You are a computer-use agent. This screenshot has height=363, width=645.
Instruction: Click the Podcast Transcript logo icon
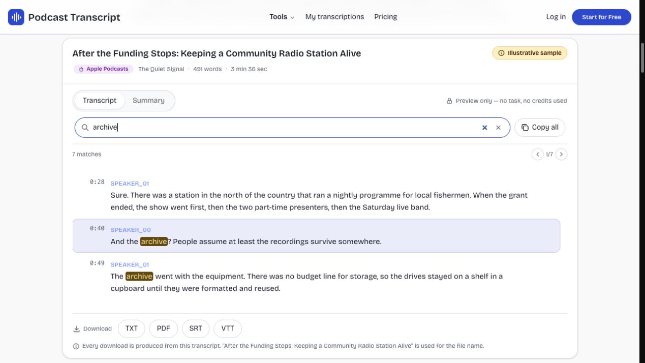[x=16, y=17]
